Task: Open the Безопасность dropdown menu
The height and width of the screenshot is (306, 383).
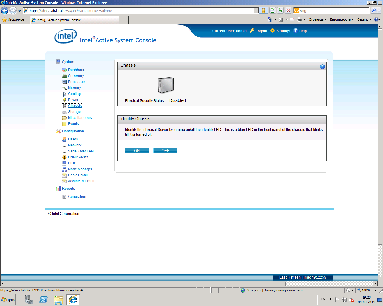Action: (341, 20)
